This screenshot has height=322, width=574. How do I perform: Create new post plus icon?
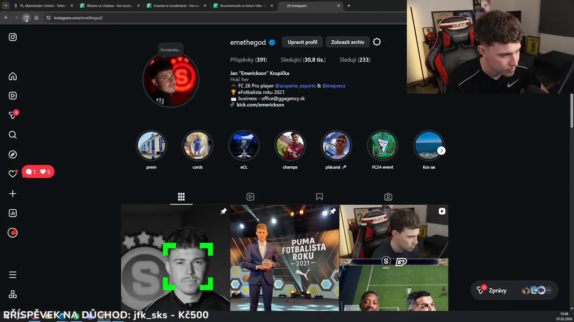point(13,194)
